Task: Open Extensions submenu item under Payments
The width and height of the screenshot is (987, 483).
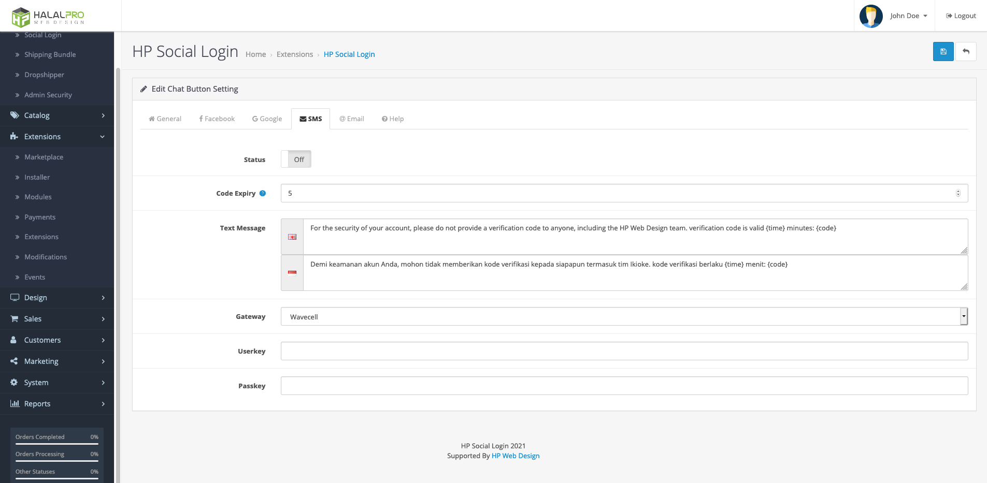Action: pyautogui.click(x=41, y=237)
